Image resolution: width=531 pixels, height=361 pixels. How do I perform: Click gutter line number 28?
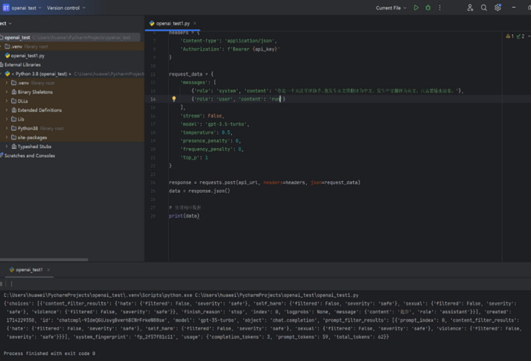click(x=153, y=216)
